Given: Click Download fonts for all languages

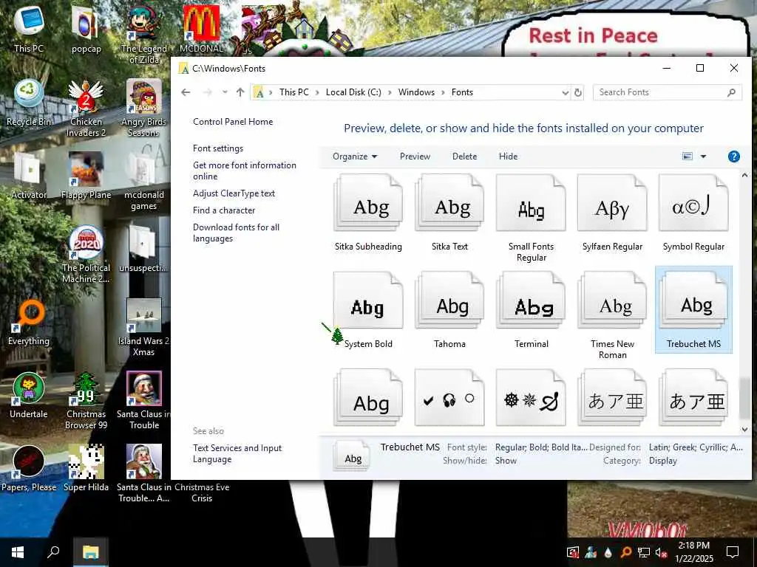Looking at the screenshot, I should 236,233.
